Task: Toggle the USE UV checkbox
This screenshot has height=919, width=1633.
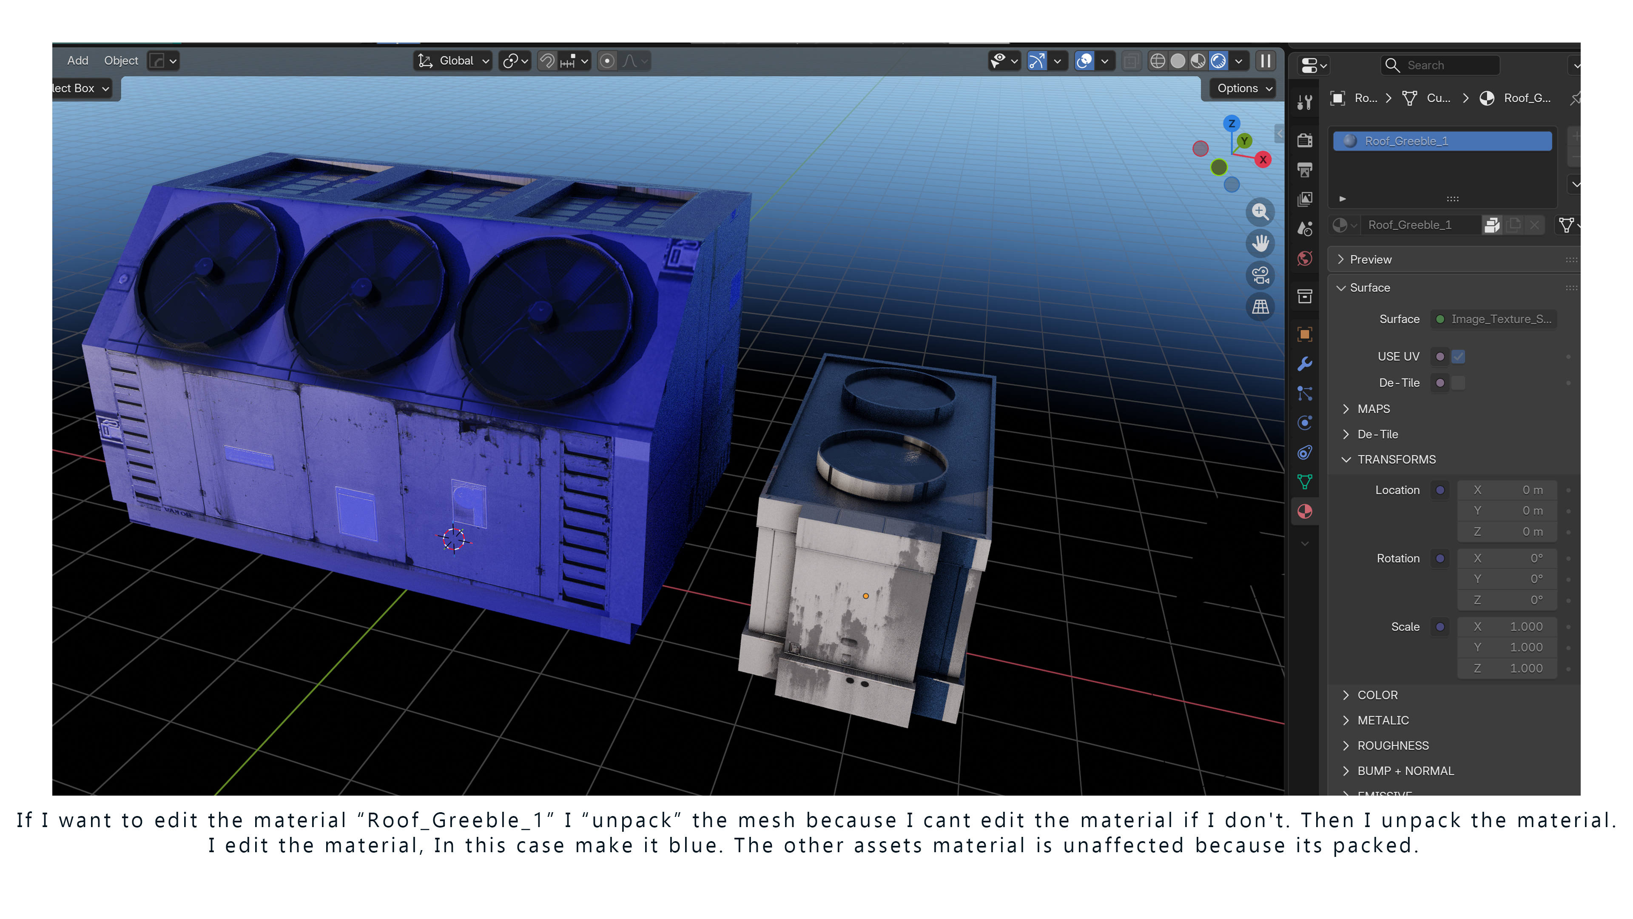Action: tap(1458, 357)
